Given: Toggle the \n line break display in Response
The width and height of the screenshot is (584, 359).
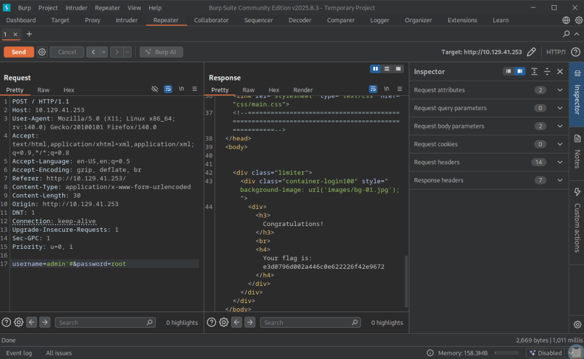Looking at the screenshot, I should click(386, 90).
